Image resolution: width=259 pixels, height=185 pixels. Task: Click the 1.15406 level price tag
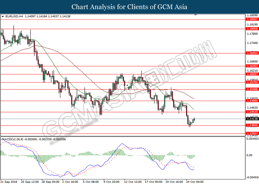[252, 89]
